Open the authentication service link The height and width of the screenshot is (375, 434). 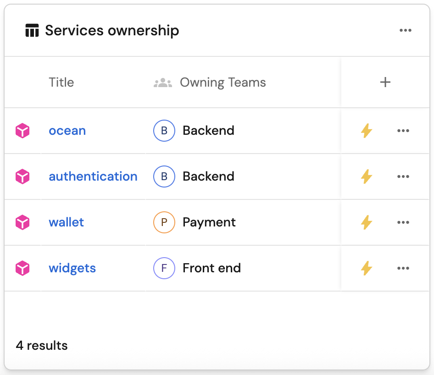(93, 176)
